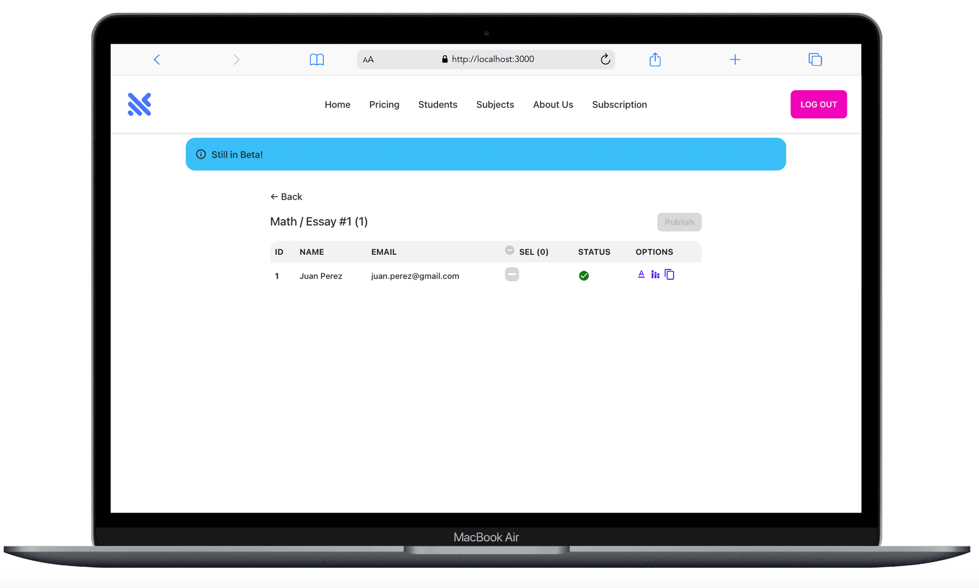Click the minus deselect icon for Juan Perez
The width and height of the screenshot is (979, 588).
point(512,274)
